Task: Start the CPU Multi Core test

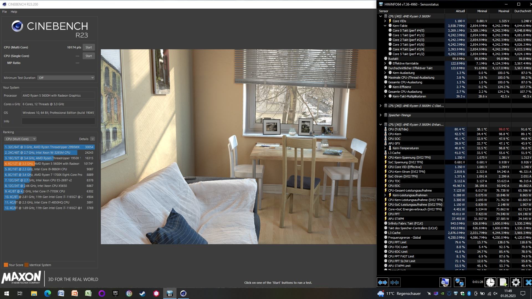Action: coord(89,47)
